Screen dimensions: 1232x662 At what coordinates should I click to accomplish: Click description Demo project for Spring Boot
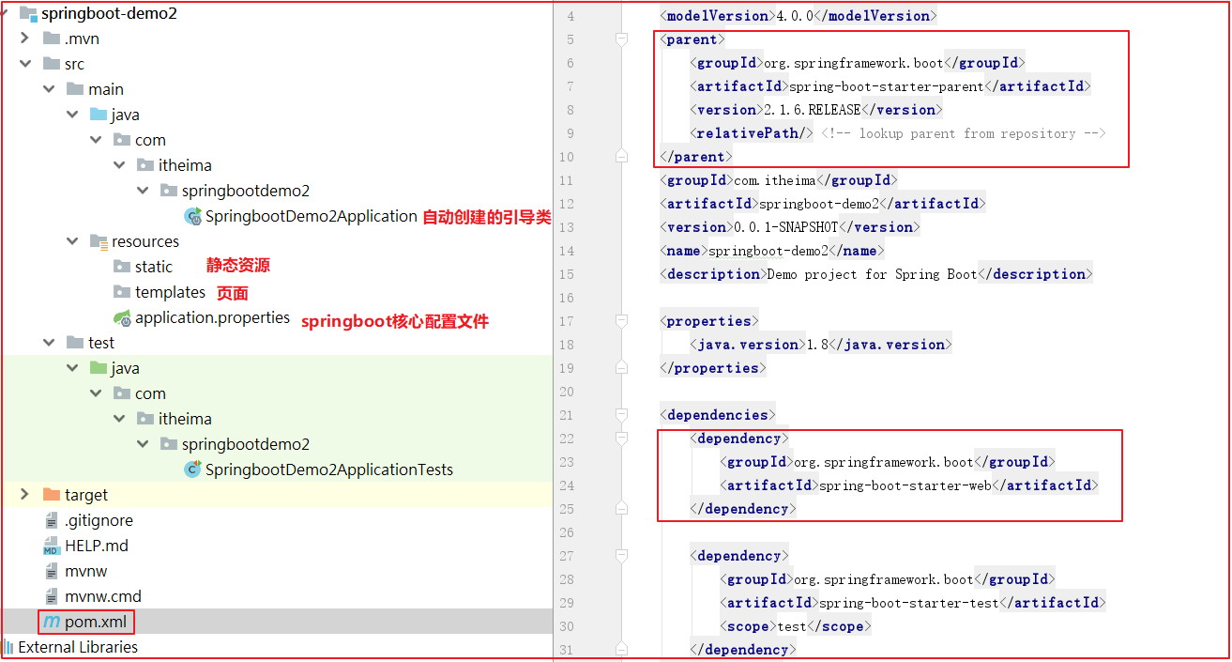(x=873, y=274)
